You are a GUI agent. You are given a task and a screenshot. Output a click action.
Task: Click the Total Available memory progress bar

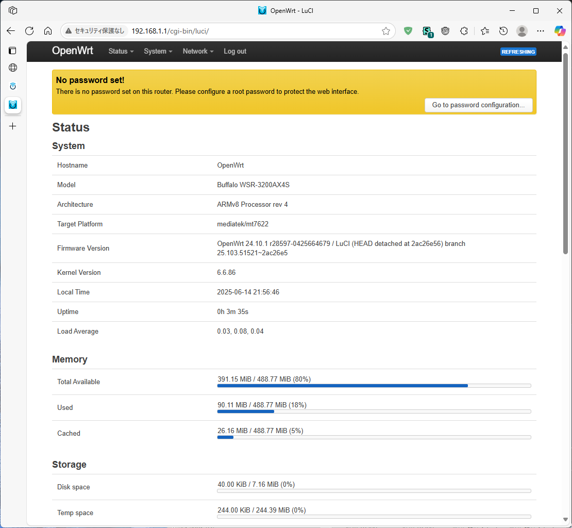[x=374, y=386]
